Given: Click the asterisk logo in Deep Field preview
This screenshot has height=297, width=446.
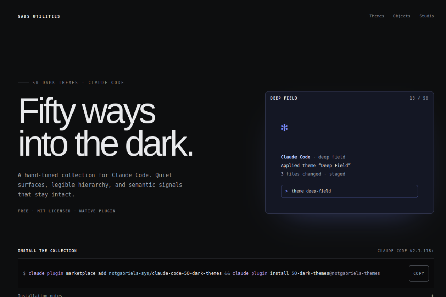Looking at the screenshot, I should point(284,127).
